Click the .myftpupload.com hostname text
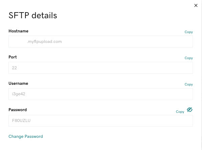Screen dimensions: 202x150 (44, 42)
